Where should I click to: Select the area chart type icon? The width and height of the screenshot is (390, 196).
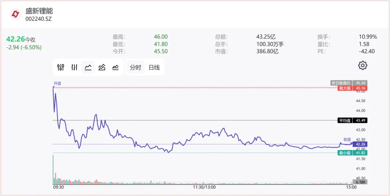102,67
